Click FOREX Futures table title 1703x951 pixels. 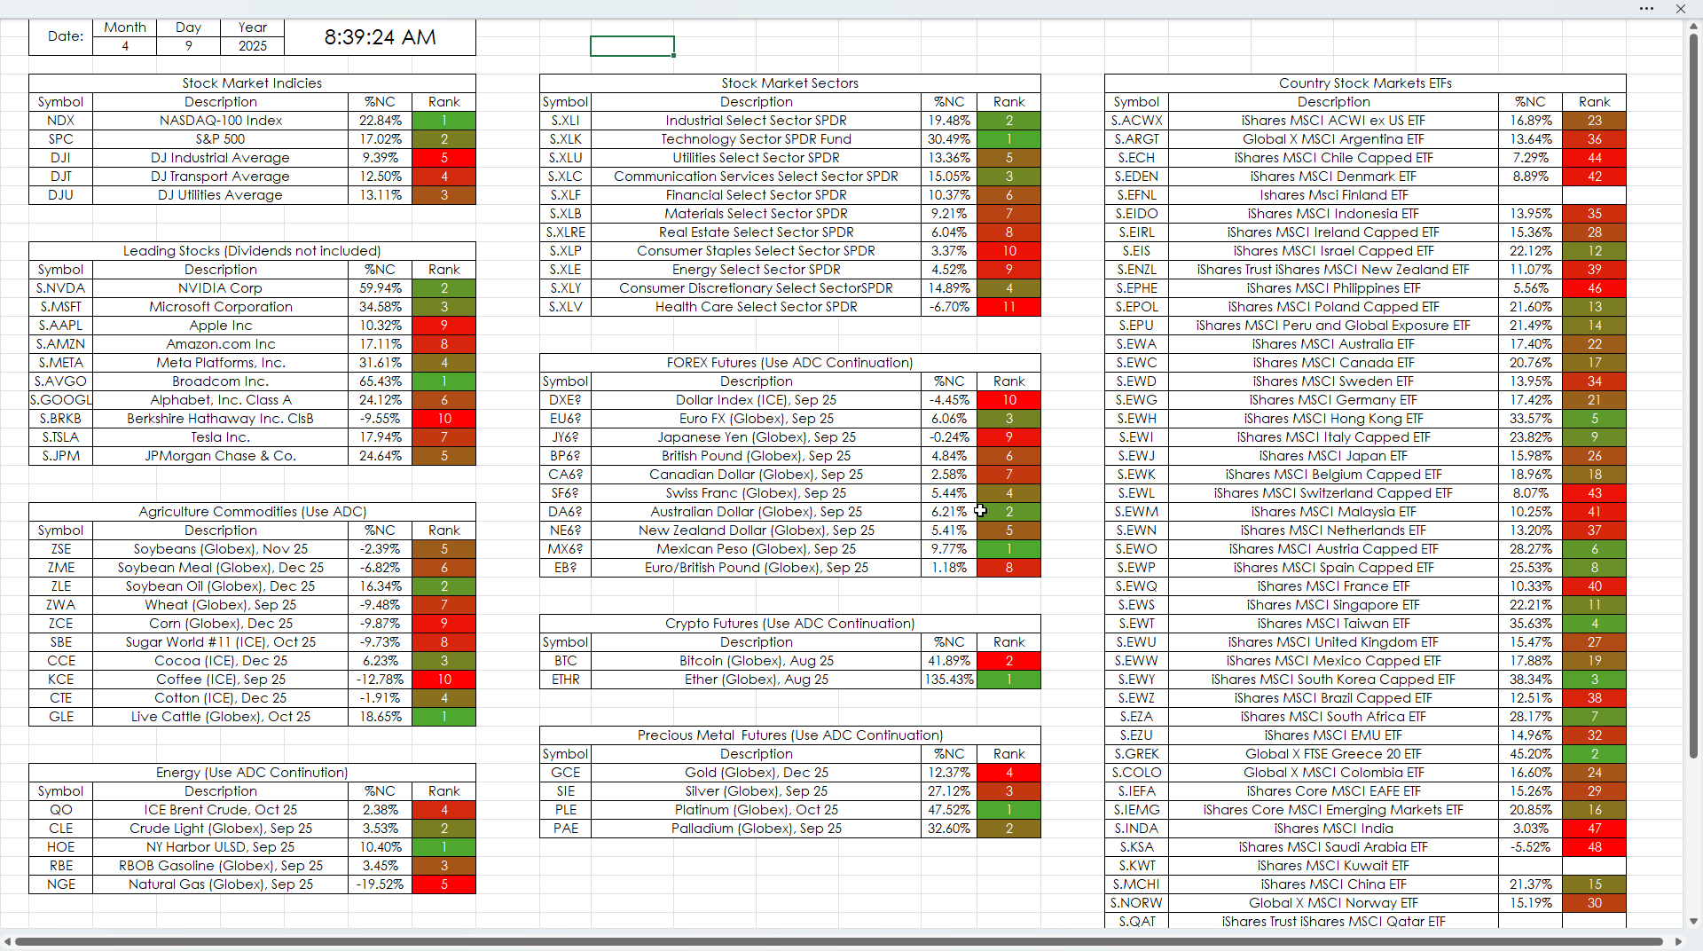[789, 363]
